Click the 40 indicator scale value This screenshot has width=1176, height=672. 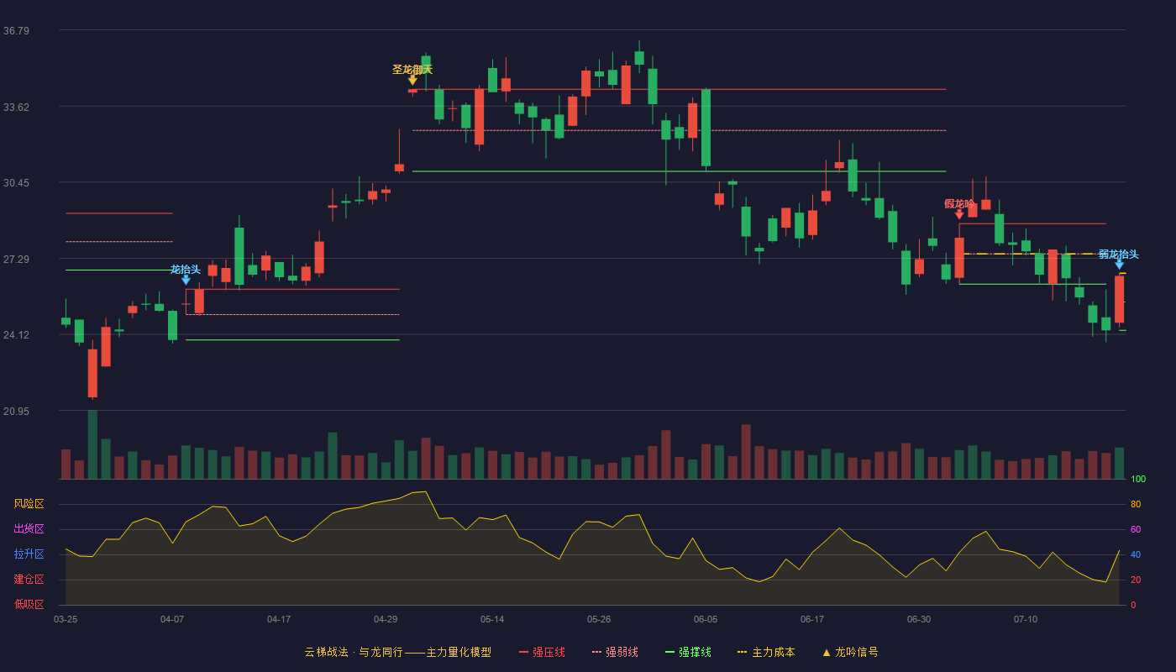tap(1136, 554)
